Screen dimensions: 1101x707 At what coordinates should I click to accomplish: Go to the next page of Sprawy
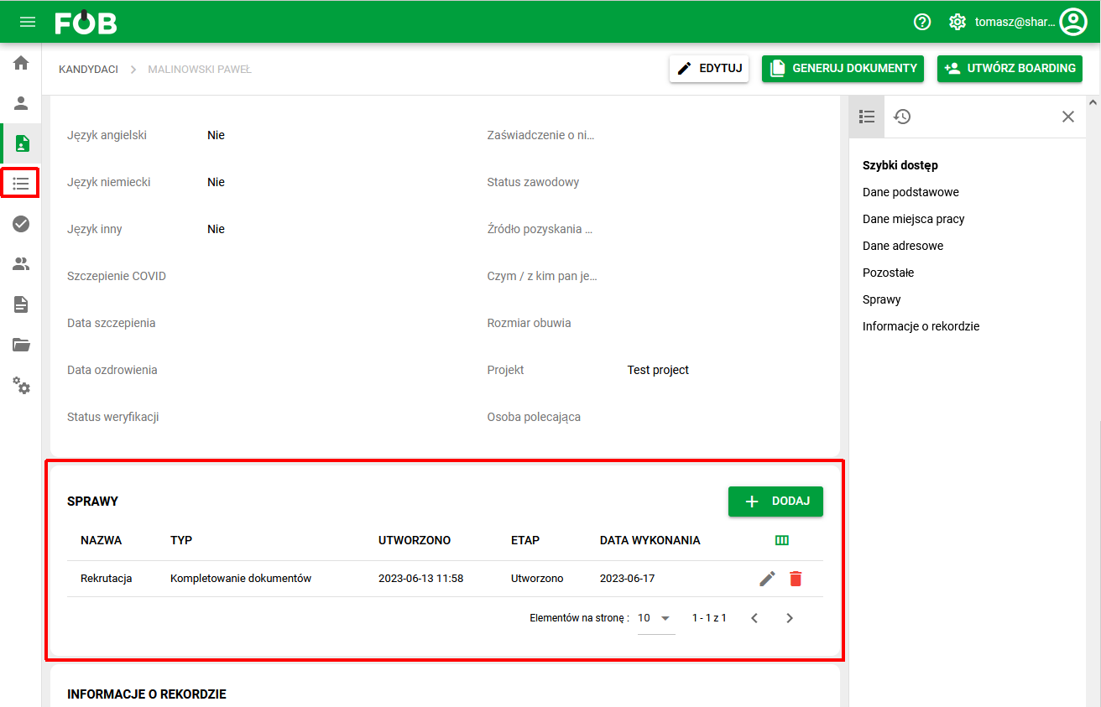click(790, 618)
